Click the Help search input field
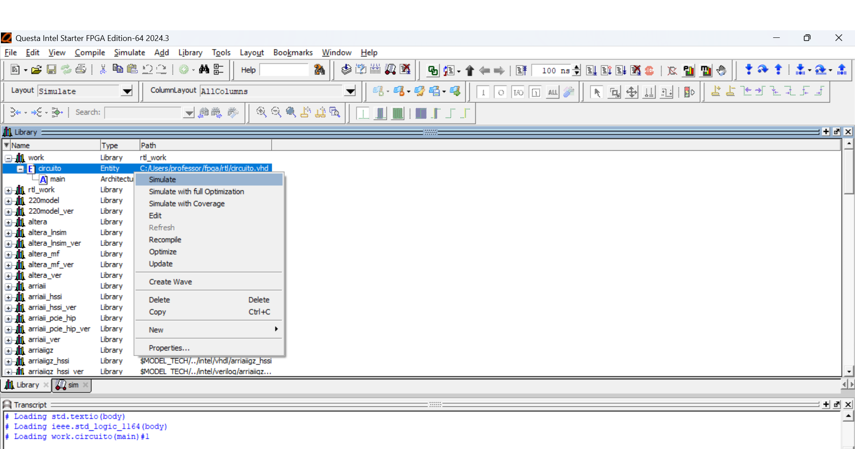The width and height of the screenshot is (855, 449). click(x=284, y=70)
